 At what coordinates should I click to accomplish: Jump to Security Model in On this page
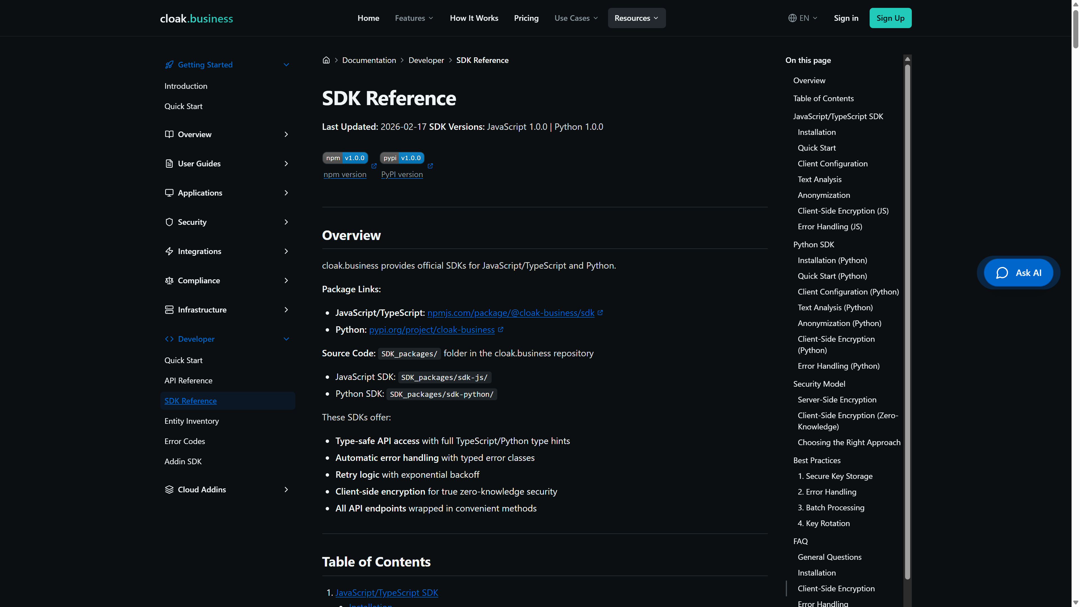[x=819, y=384]
